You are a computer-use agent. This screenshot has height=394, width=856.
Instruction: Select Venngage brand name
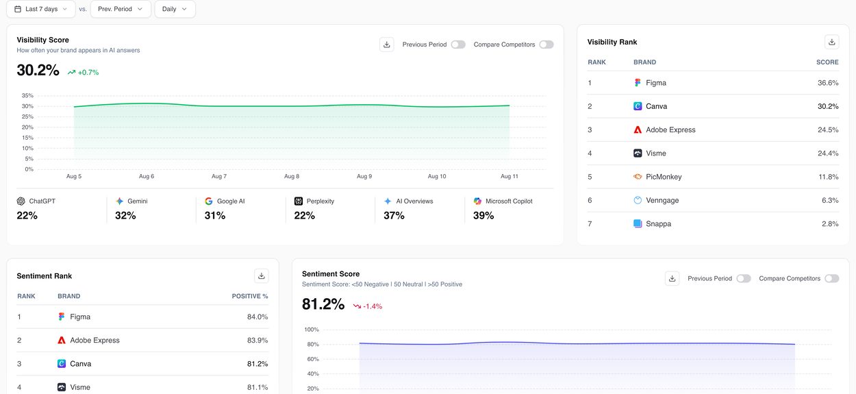click(x=662, y=200)
